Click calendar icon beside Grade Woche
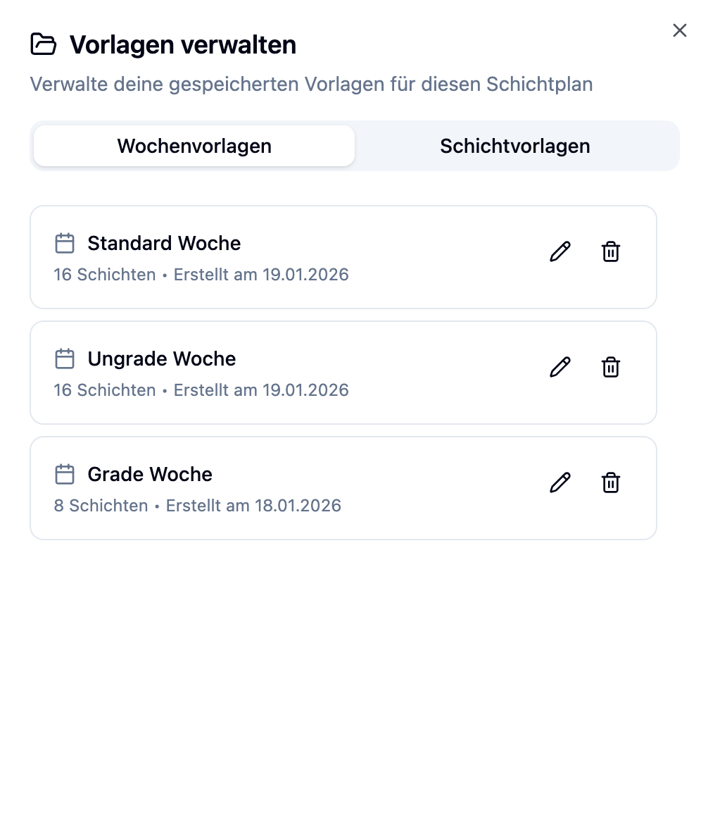Viewport: 708px width, 834px height. click(65, 475)
